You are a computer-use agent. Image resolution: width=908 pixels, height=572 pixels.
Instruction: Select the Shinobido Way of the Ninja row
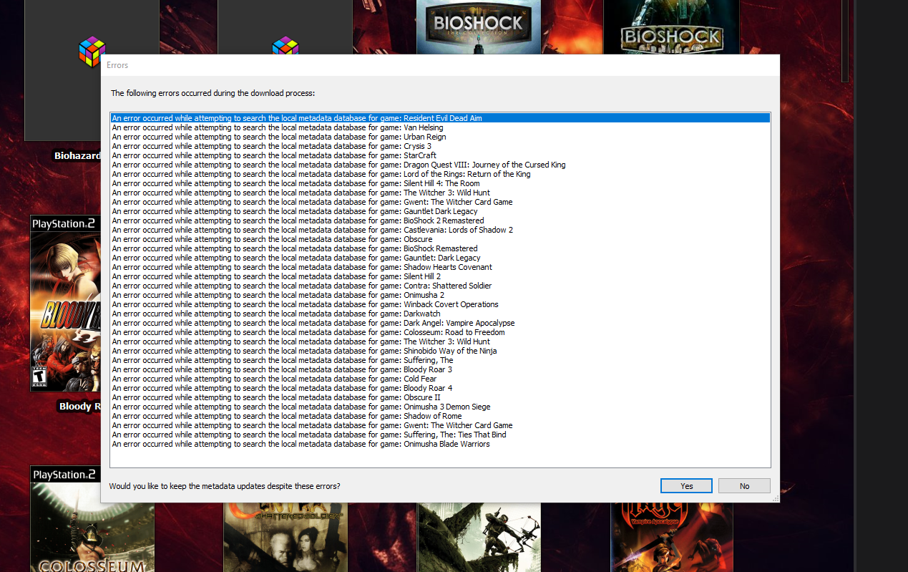440,351
